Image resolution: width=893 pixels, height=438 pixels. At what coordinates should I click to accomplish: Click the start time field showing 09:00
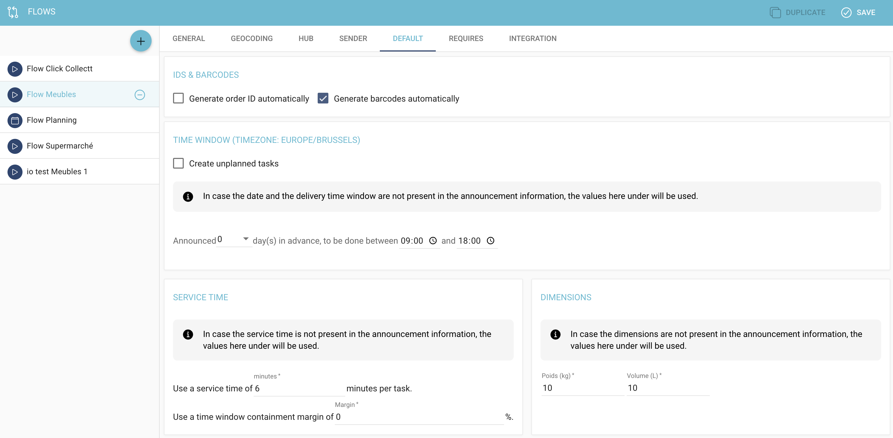point(419,241)
